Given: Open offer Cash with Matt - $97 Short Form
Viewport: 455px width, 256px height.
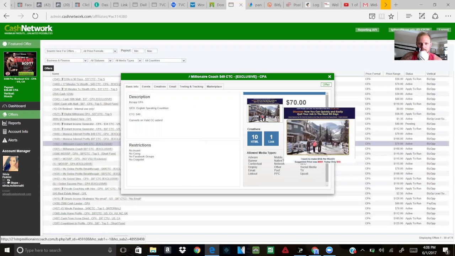Looking at the screenshot, I should point(85,104).
